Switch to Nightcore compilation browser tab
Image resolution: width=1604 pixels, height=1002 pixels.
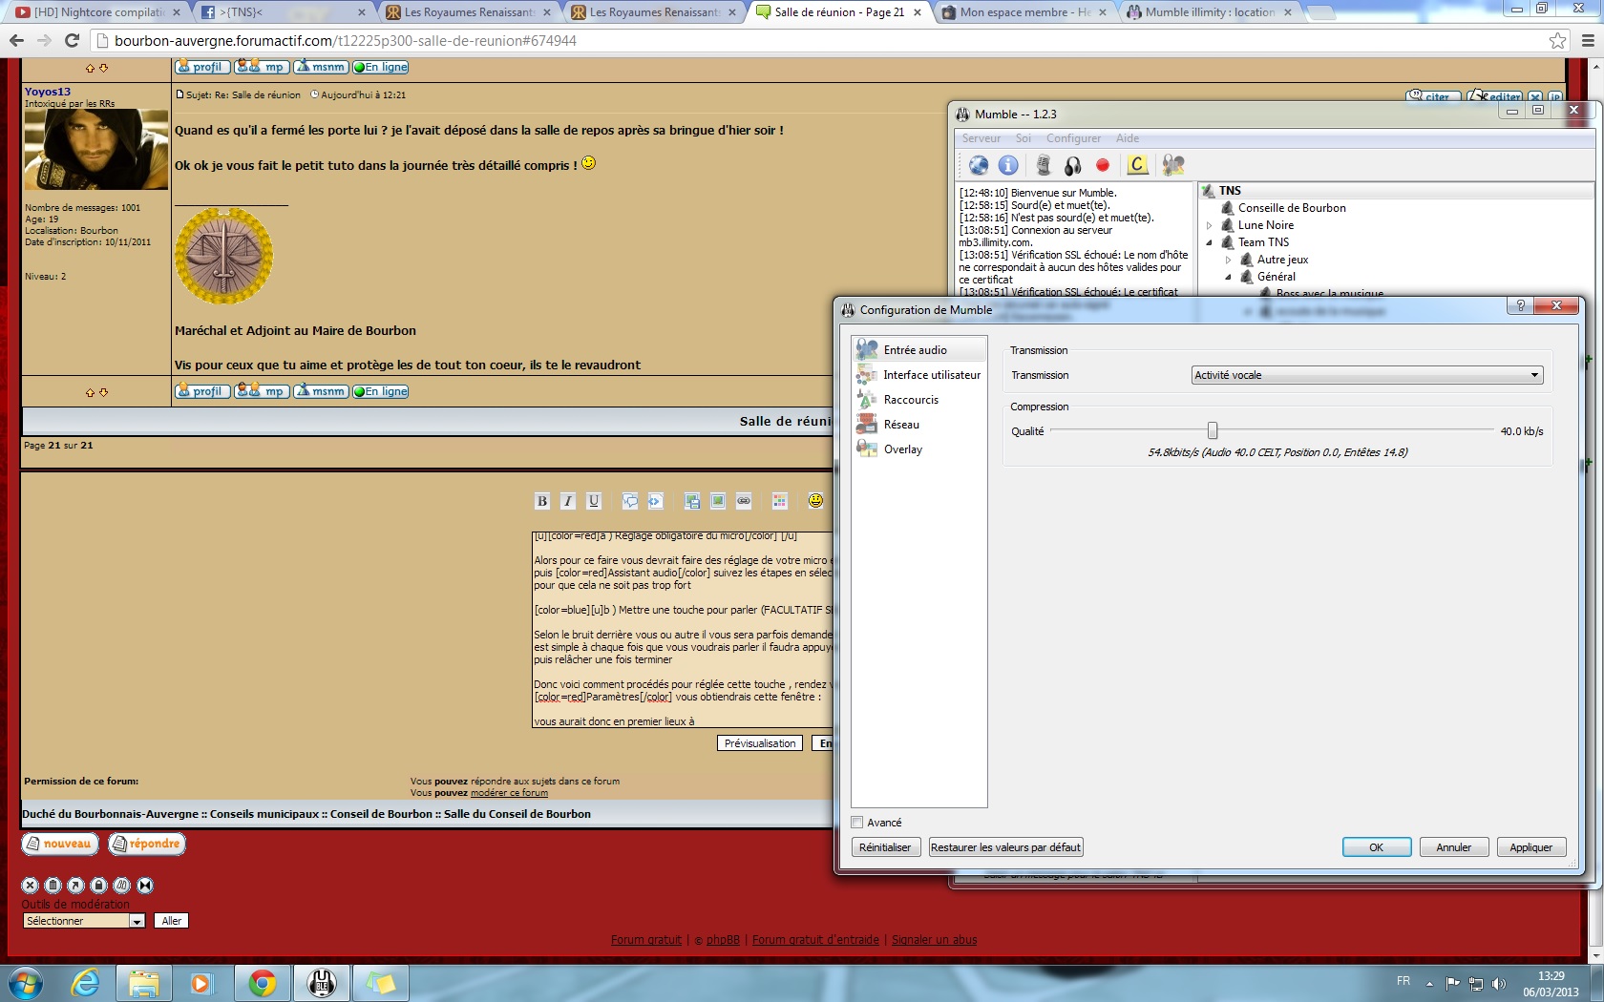click(x=98, y=12)
